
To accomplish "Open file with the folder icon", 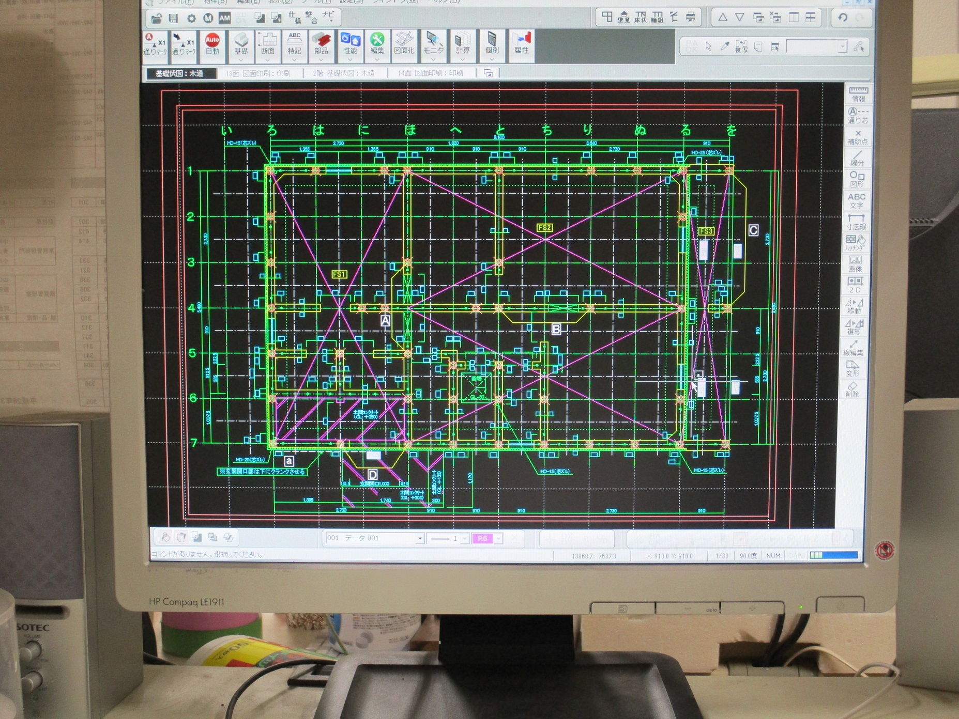I will pyautogui.click(x=156, y=19).
